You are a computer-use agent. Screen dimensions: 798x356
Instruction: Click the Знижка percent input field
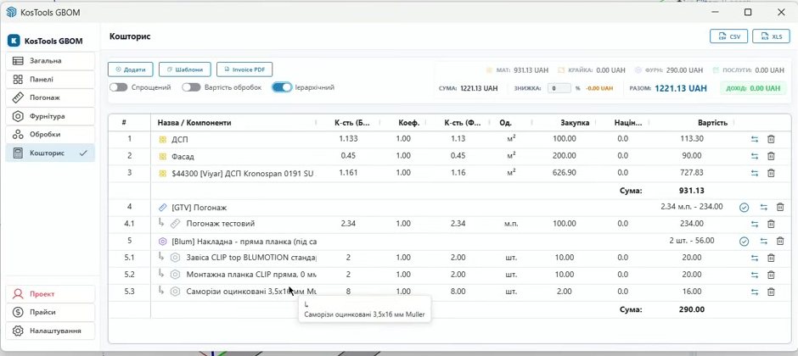[559, 88]
